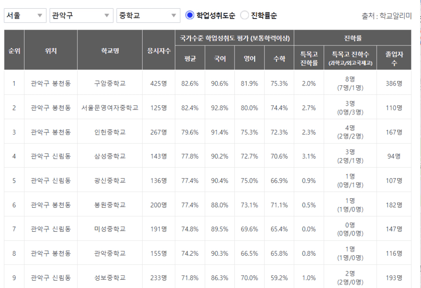421x288 pixels.
Task: Select school 구암중학교
Action: 110,84
